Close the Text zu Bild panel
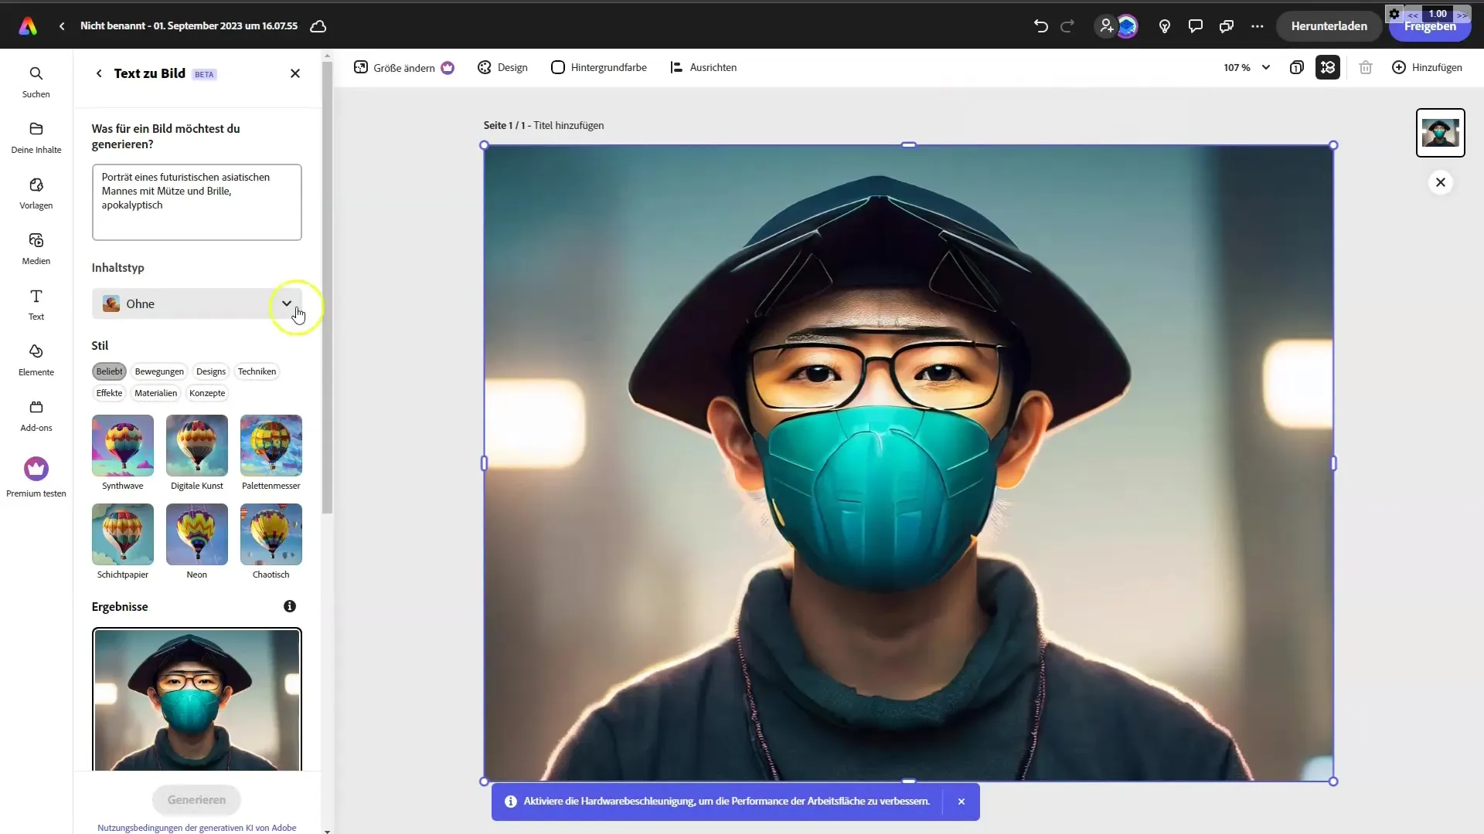The image size is (1484, 834). pos(295,73)
